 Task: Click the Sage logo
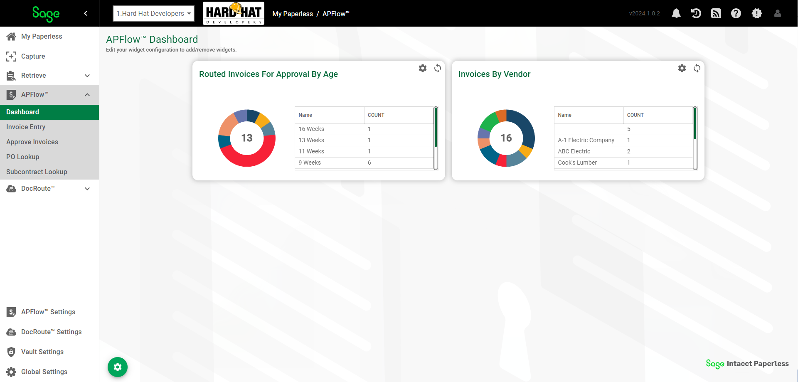(x=46, y=14)
